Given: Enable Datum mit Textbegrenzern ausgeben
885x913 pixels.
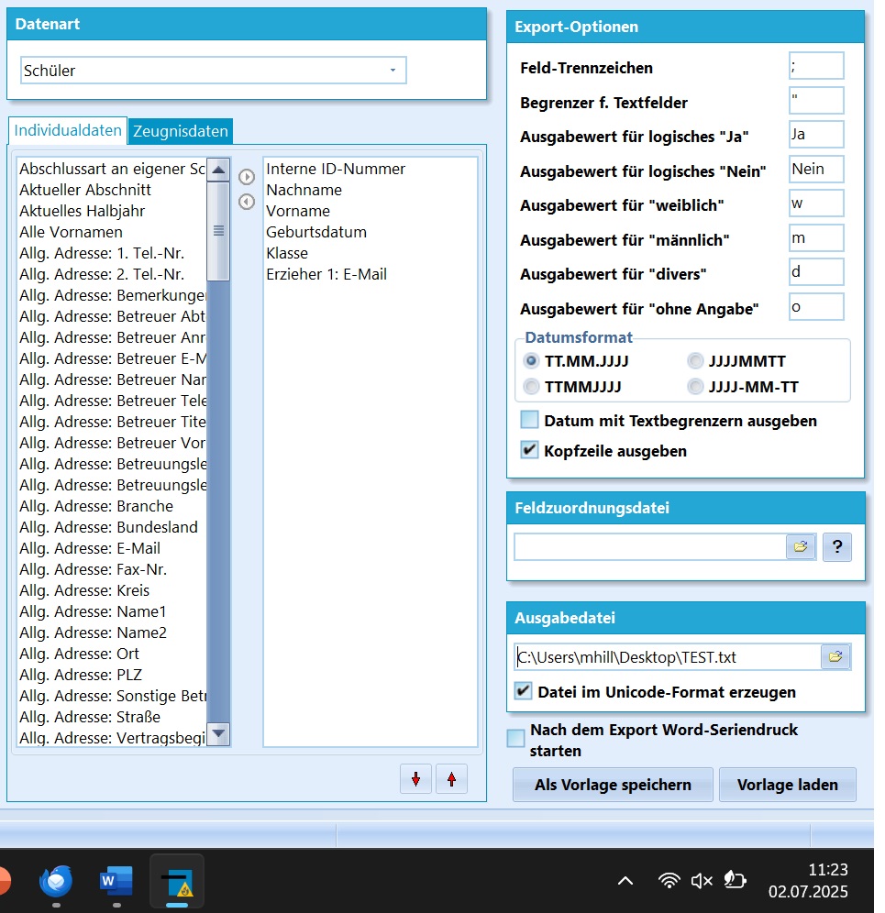Looking at the screenshot, I should (530, 421).
